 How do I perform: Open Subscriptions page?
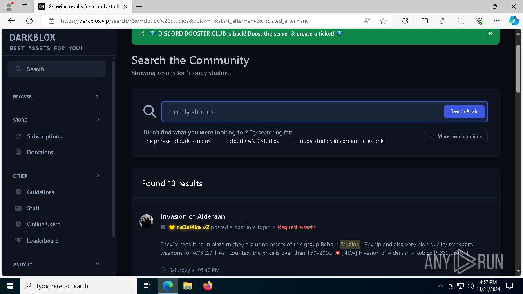pos(44,136)
